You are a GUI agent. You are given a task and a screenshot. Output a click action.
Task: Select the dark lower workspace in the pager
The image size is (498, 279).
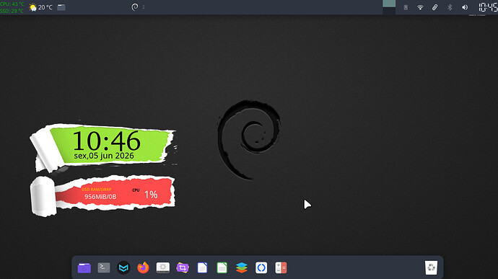[389, 11]
